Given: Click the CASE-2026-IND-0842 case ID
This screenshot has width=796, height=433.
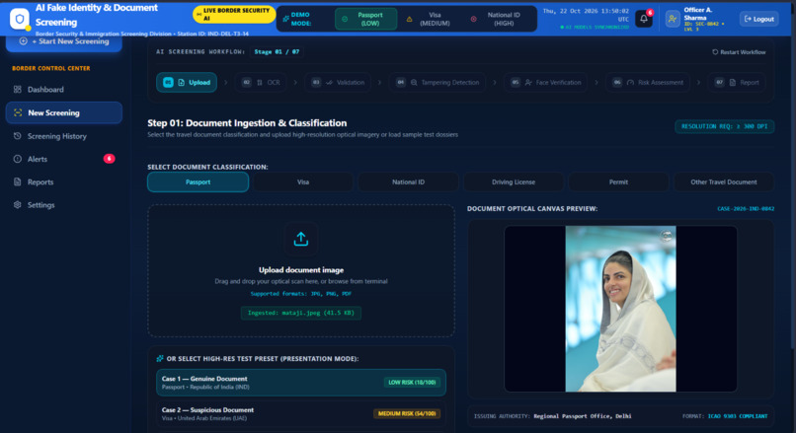Looking at the screenshot, I should (x=746, y=208).
